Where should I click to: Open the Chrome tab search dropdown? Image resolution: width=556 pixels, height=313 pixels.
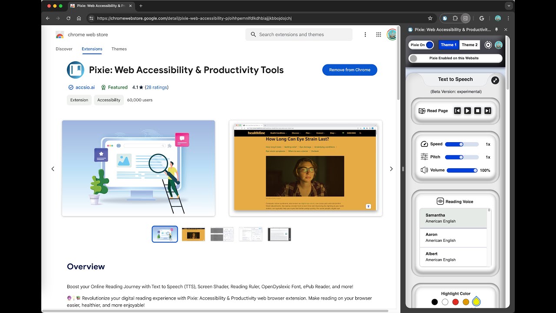[x=509, y=6]
